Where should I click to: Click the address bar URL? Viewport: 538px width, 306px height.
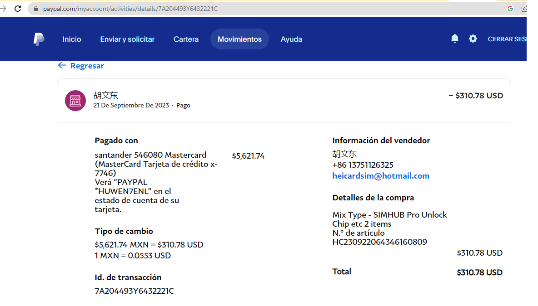click(130, 9)
